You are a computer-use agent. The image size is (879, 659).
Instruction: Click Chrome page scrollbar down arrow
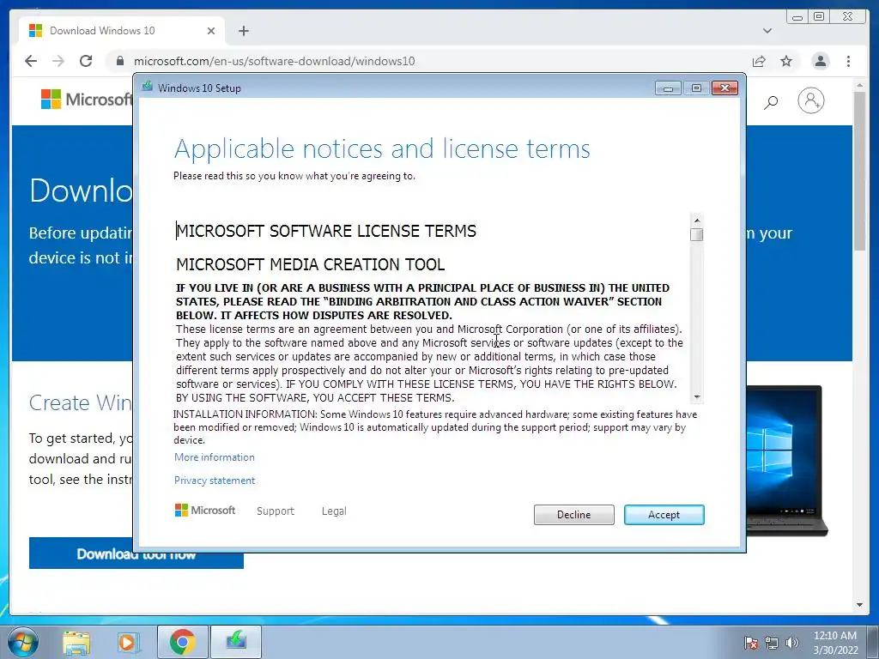click(x=860, y=605)
